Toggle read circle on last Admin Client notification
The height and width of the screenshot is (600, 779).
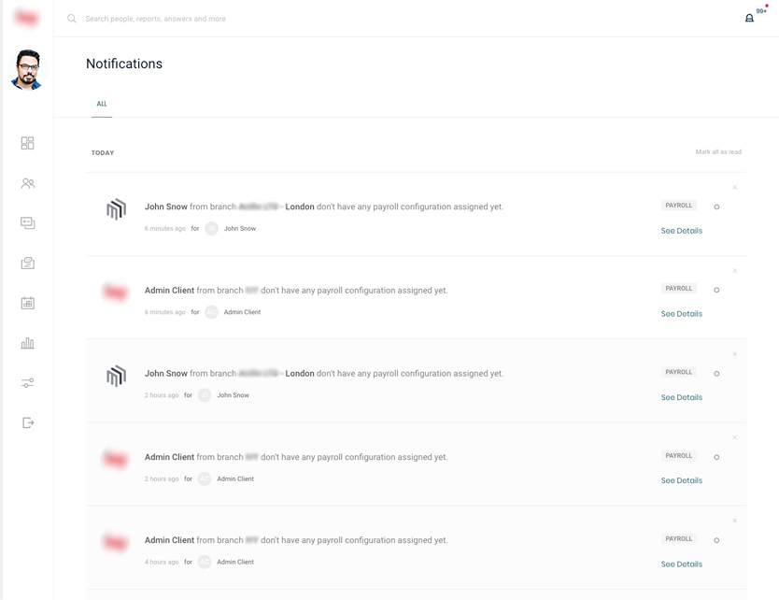(x=716, y=540)
